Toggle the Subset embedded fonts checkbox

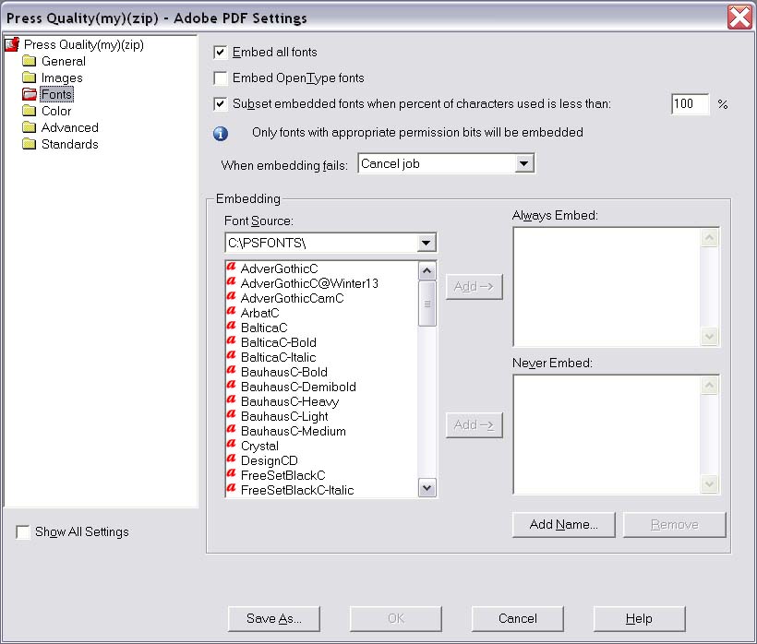220,104
